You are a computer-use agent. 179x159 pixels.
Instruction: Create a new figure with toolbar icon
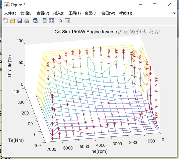[x=6, y=21]
